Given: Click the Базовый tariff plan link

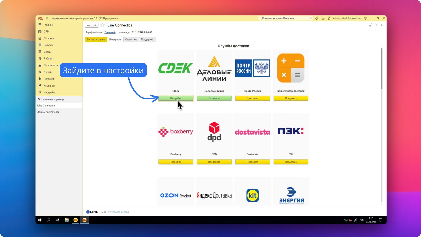Looking at the screenshot, I should (x=110, y=32).
